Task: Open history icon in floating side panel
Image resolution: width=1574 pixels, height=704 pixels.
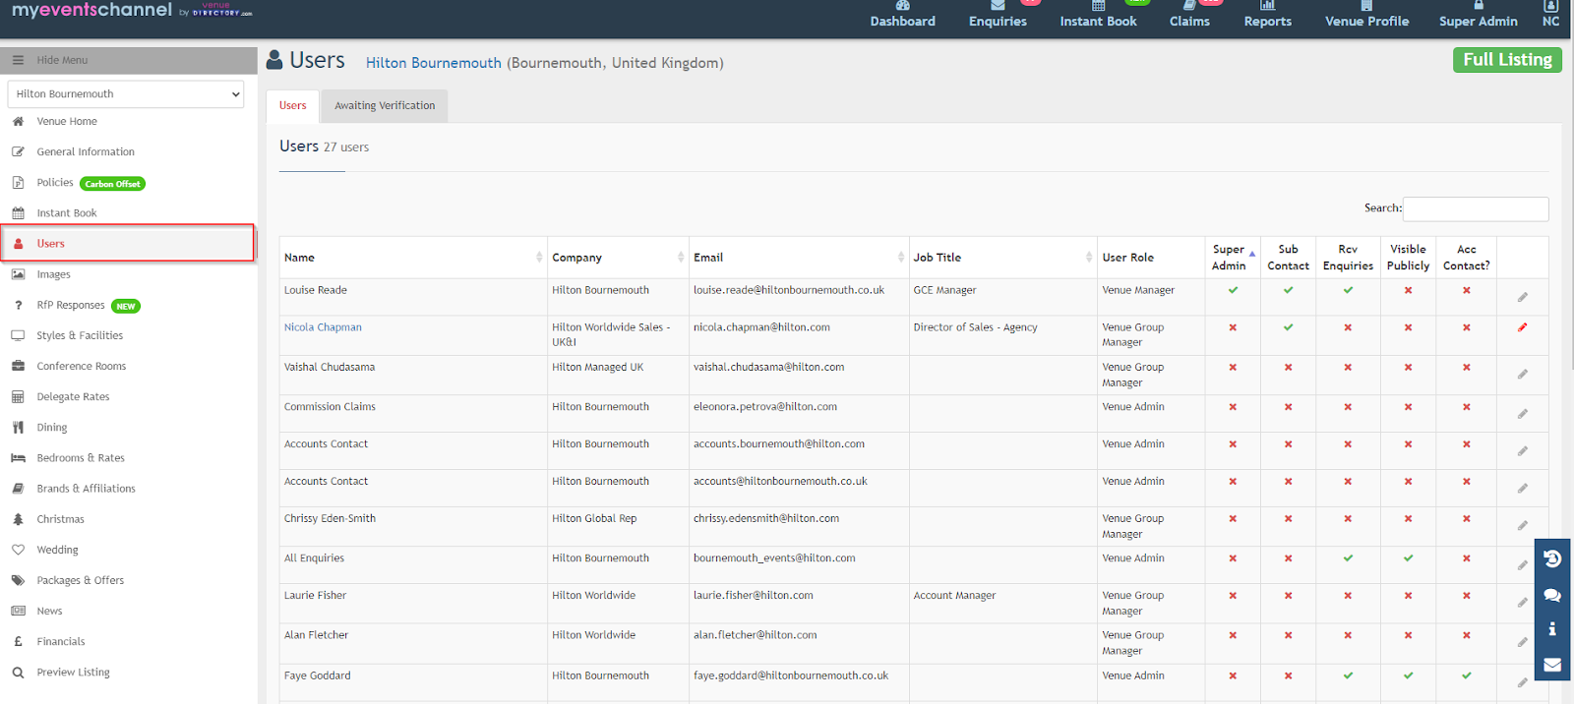Action: click(1552, 558)
